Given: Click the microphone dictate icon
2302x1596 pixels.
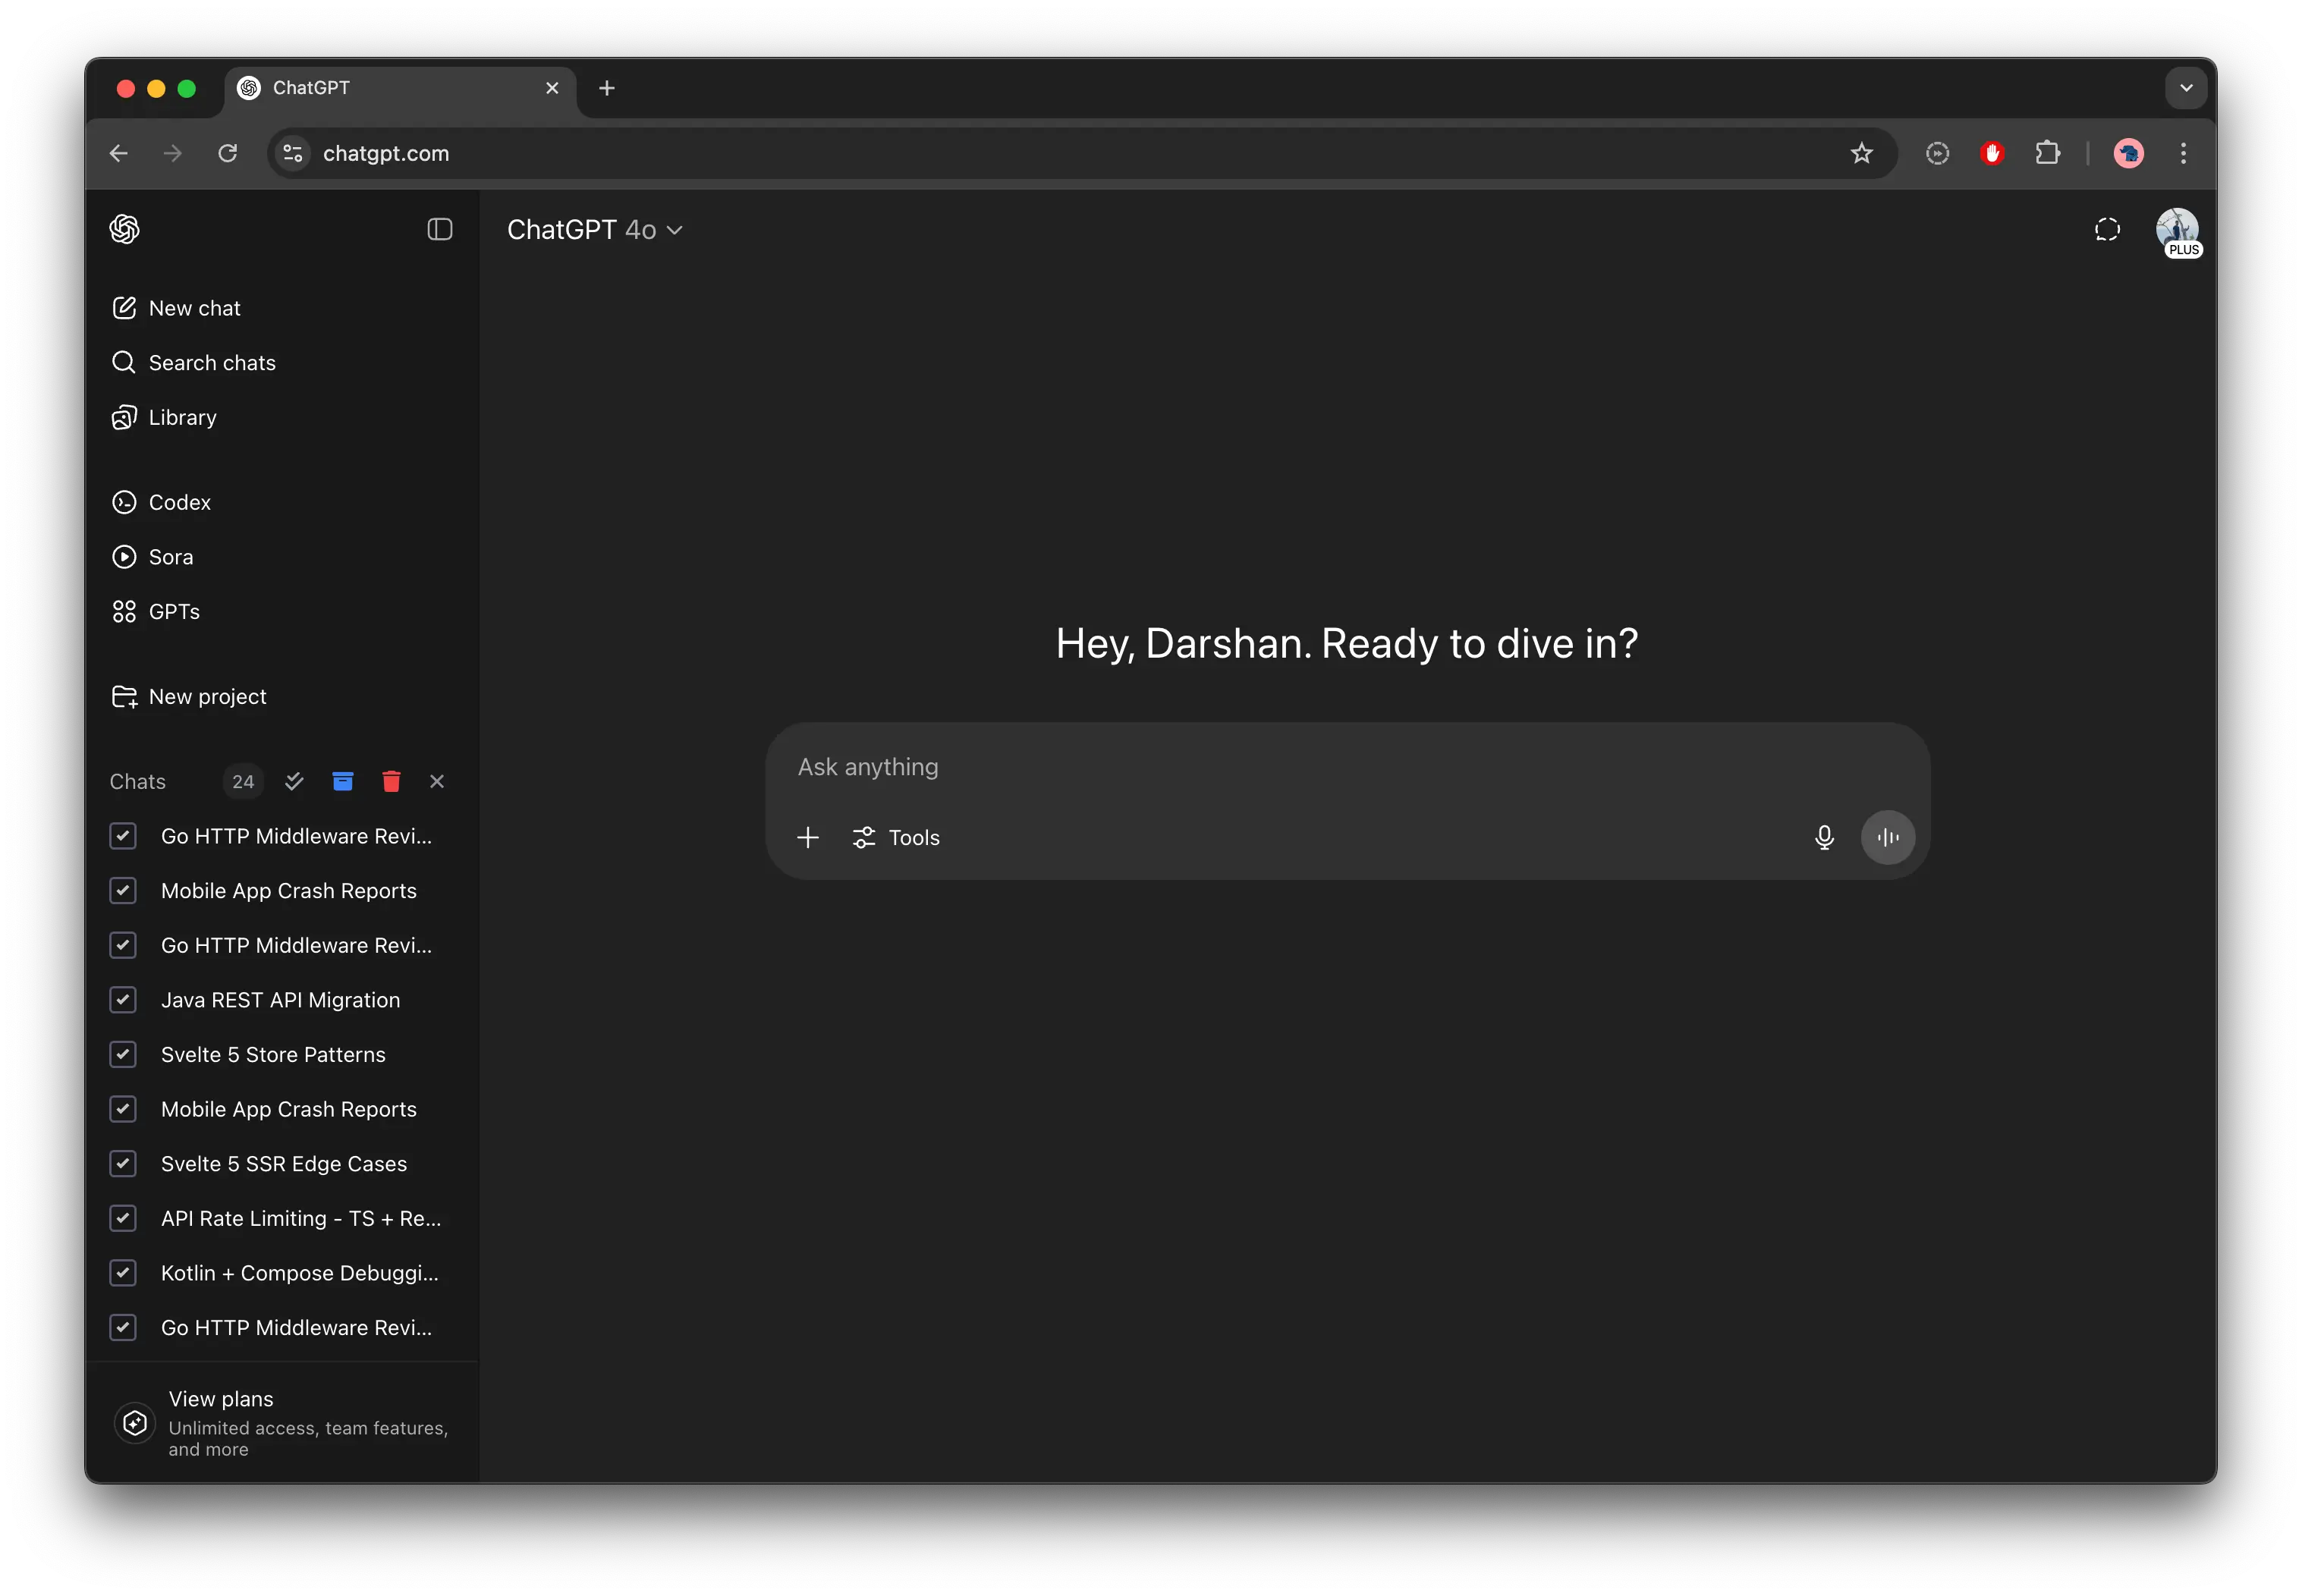Looking at the screenshot, I should (x=1824, y=837).
